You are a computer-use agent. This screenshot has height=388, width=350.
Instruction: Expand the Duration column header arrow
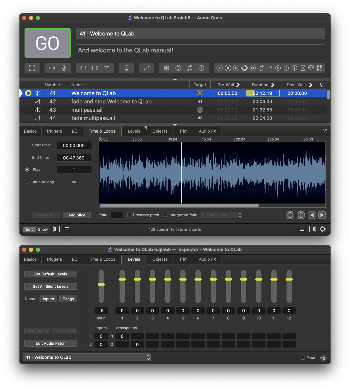273,85
